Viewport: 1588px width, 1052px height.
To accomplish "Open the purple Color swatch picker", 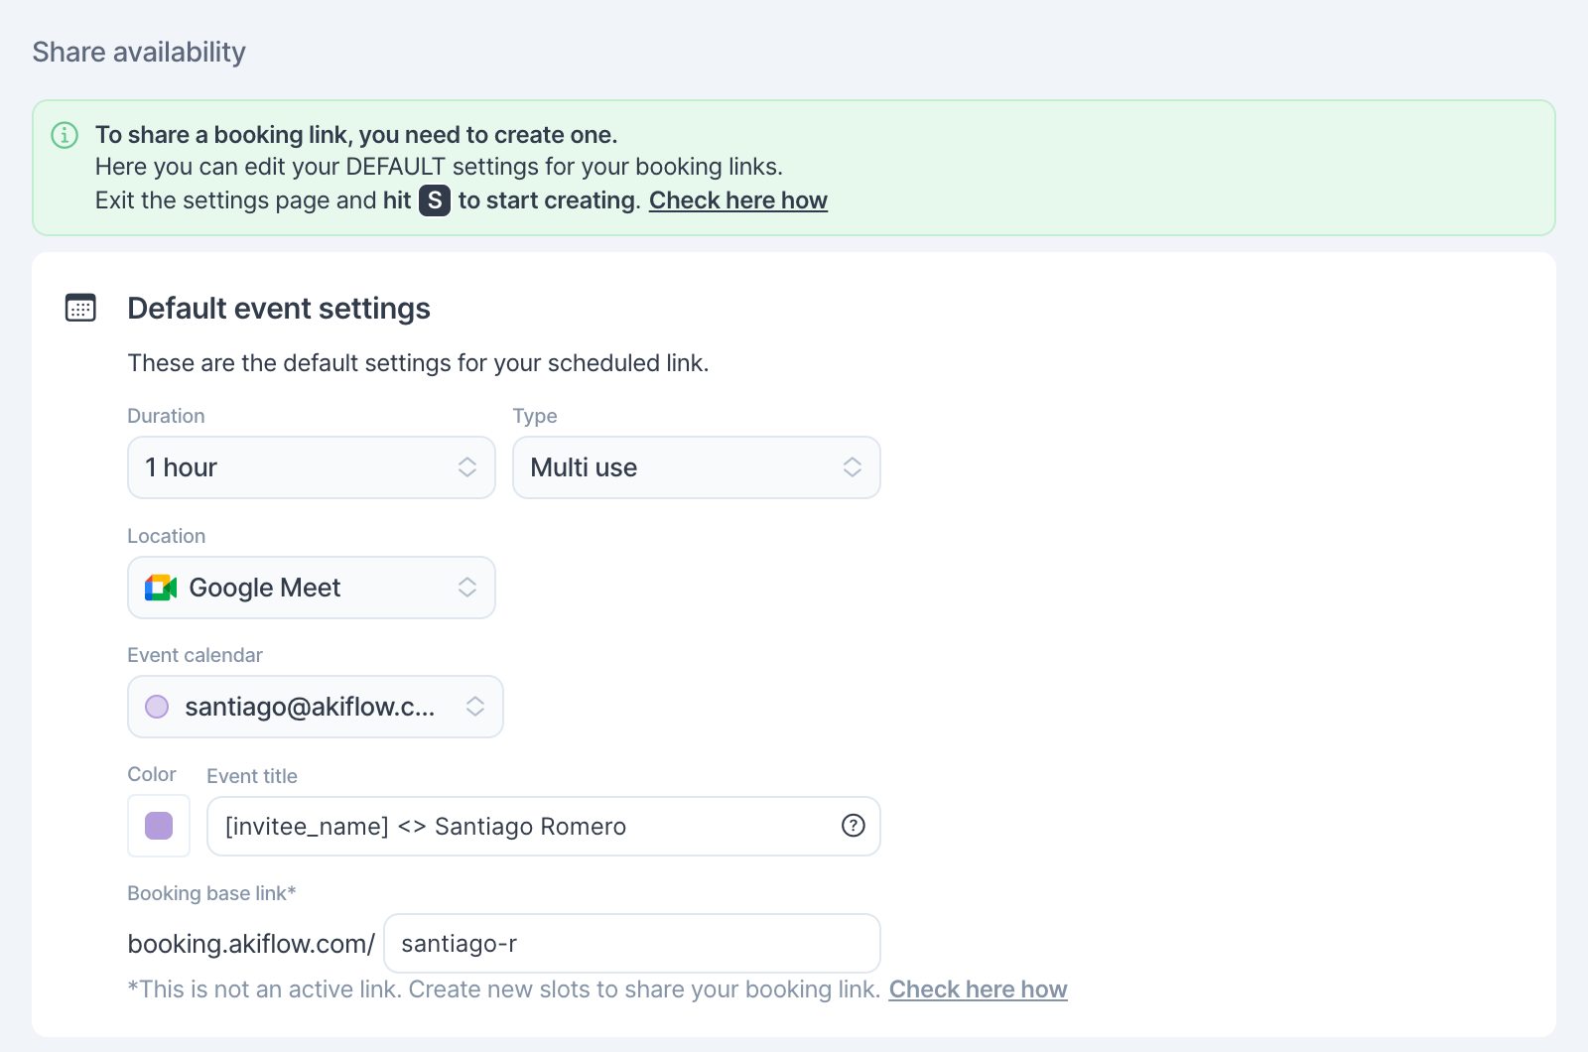I will coord(159,826).
